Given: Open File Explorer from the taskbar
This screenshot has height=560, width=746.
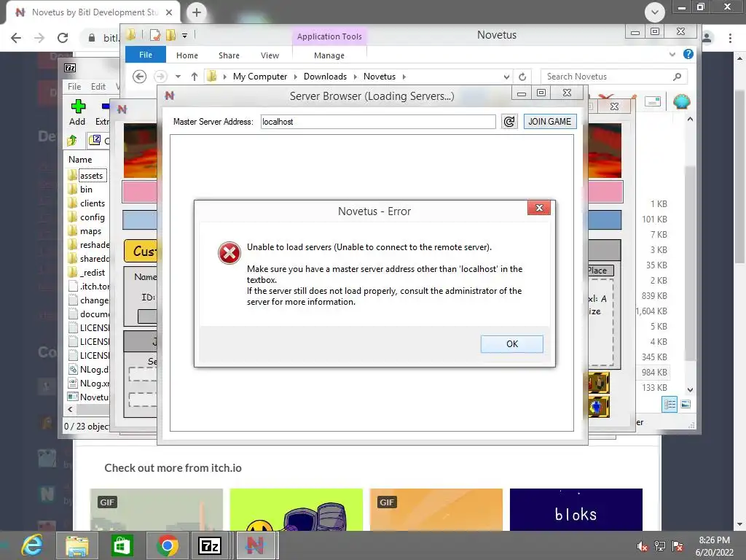Looking at the screenshot, I should pos(77,545).
